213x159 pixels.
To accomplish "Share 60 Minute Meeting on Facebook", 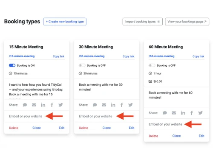I will coord(192,113).
